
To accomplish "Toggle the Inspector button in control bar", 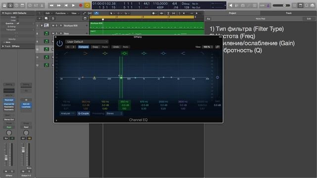I will click(x=10, y=5).
